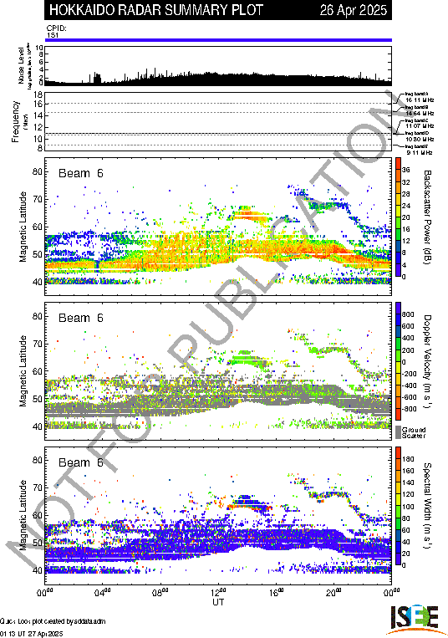Viewport: 448px width, 638px height.
Task: Click the Beam 6 label in power panel
Action: pyautogui.click(x=81, y=173)
